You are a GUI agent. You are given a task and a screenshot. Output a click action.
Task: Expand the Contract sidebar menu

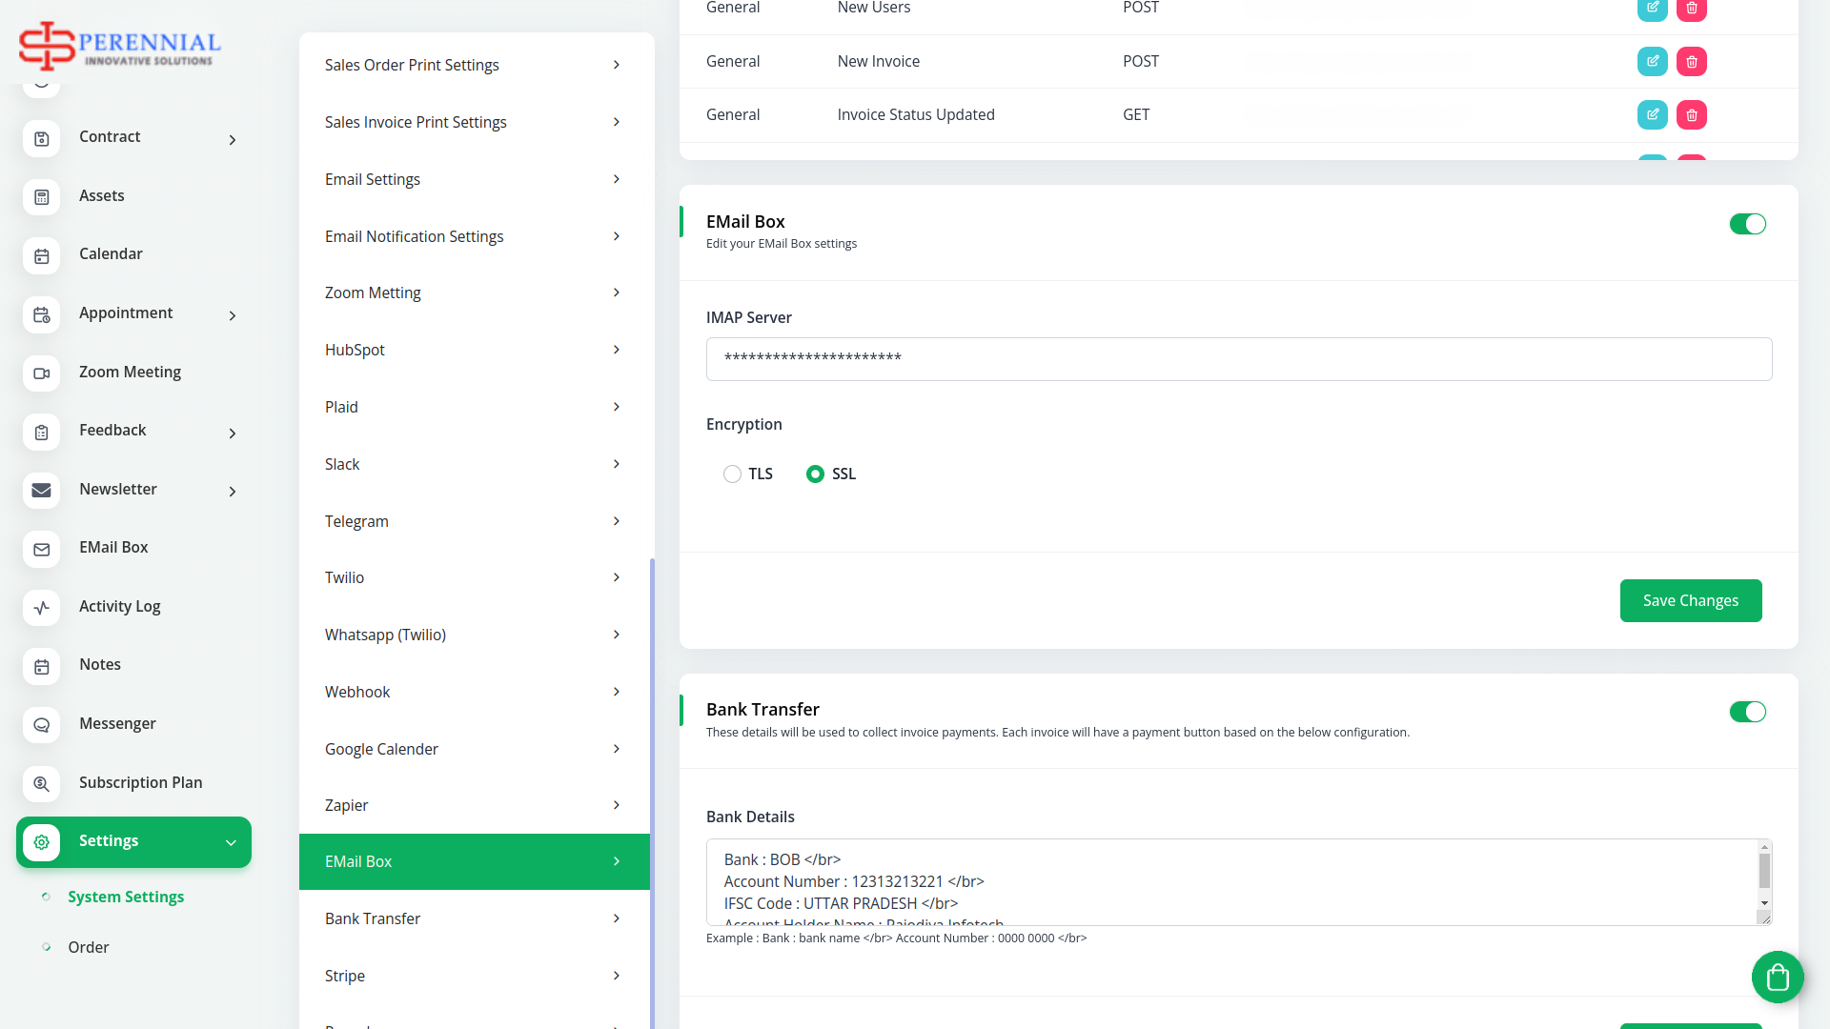tap(232, 140)
